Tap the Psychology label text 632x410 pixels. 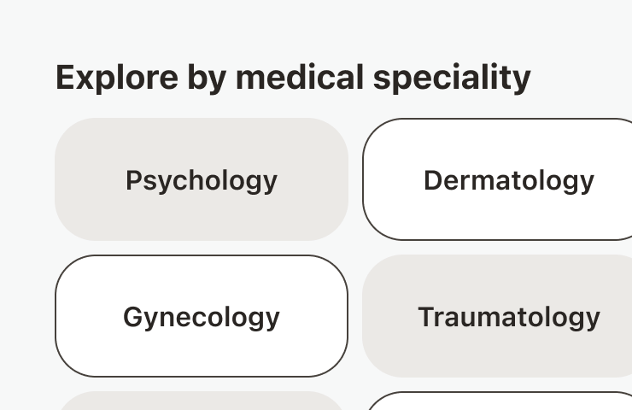click(202, 180)
